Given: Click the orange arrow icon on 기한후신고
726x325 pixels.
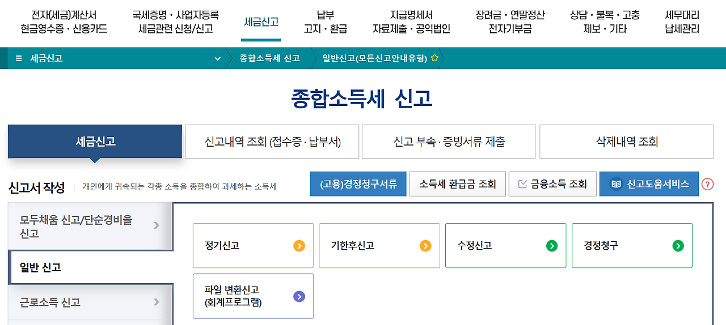Looking at the screenshot, I should coord(425,246).
